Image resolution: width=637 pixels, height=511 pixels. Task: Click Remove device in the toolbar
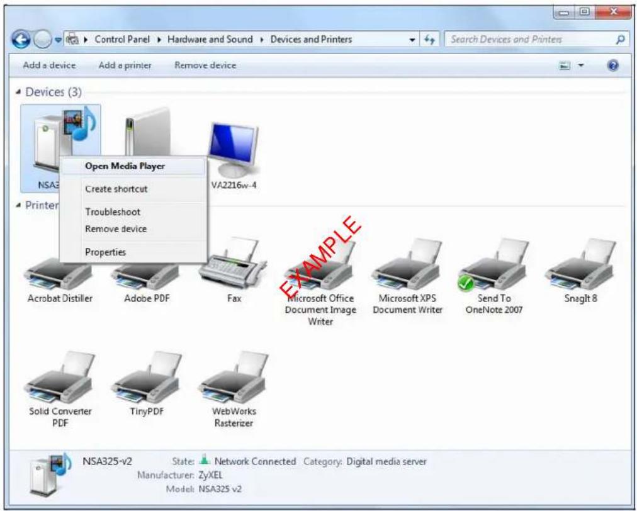205,65
